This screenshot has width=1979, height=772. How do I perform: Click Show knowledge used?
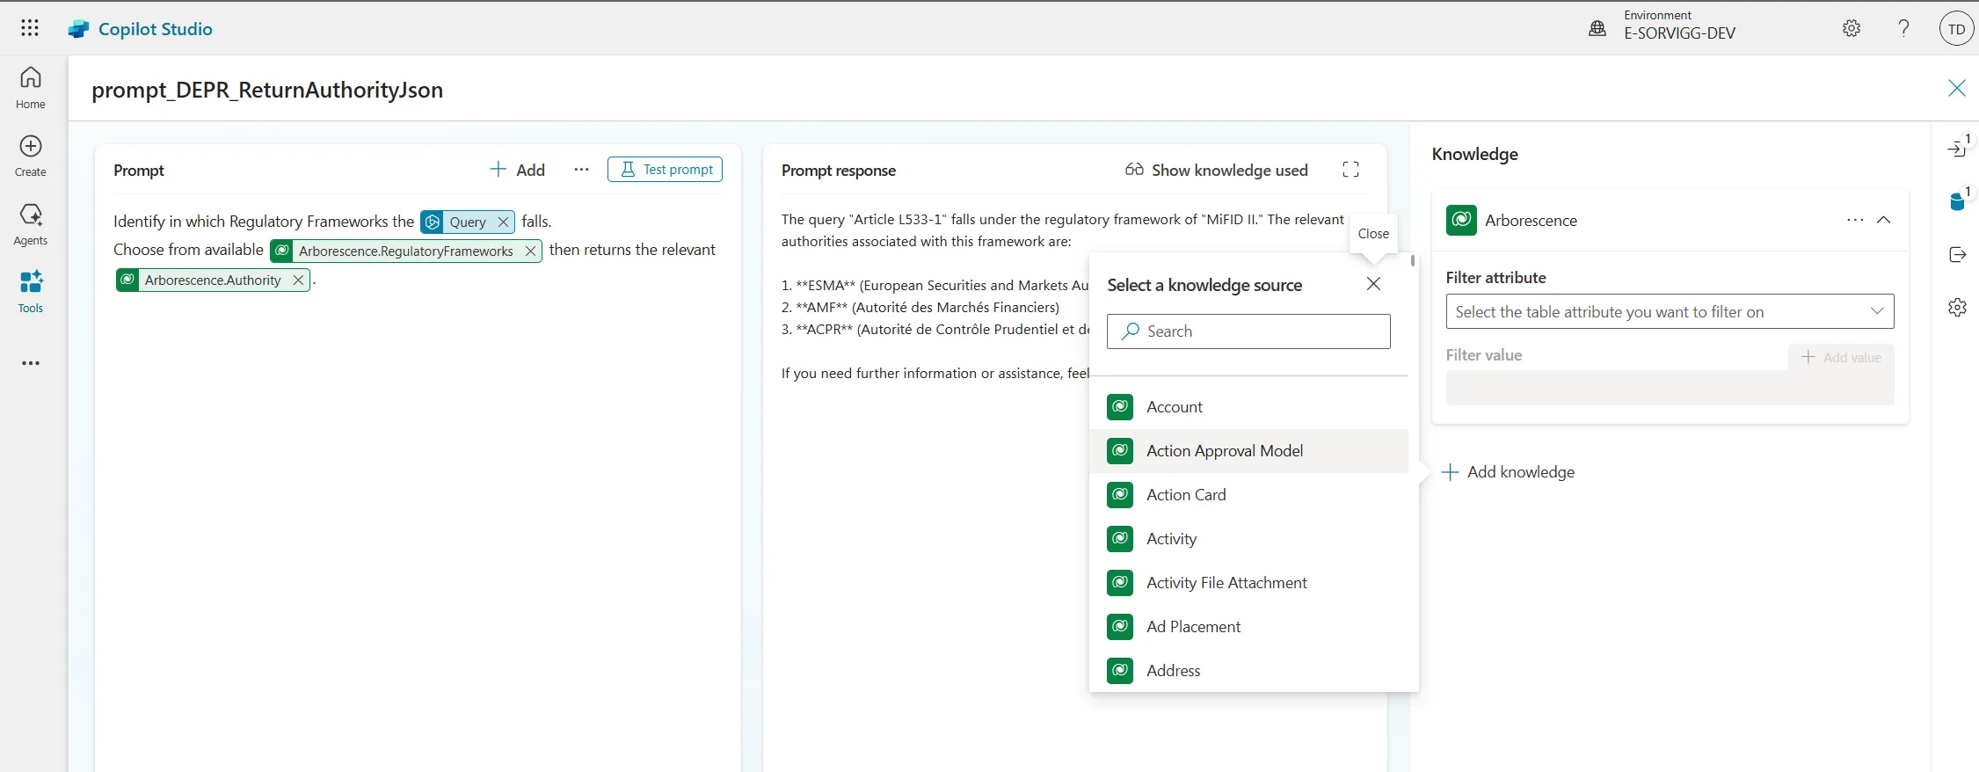1217,170
